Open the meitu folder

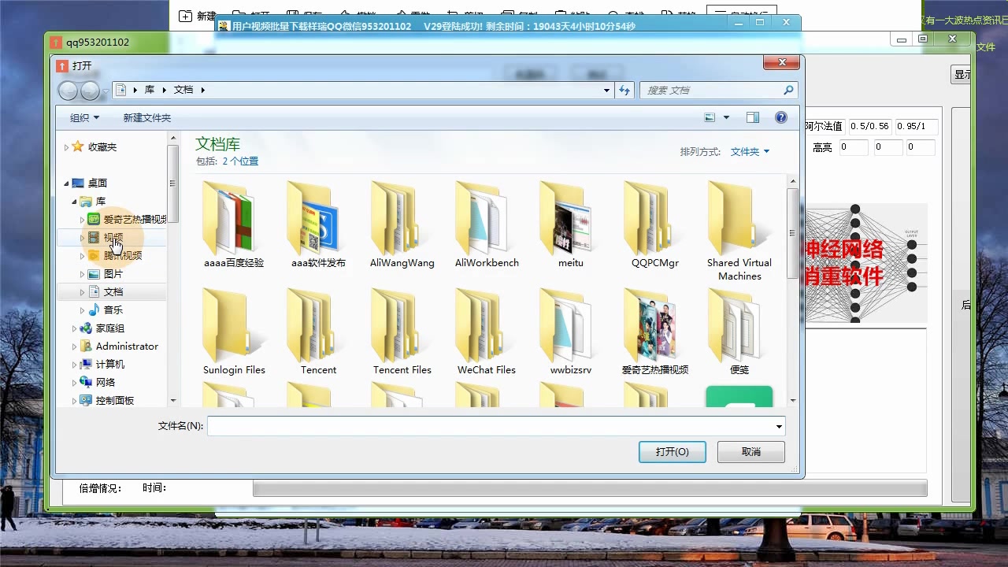pyautogui.click(x=571, y=224)
